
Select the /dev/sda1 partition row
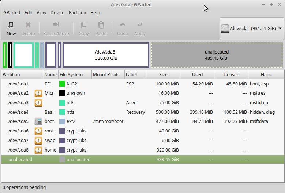[143, 84]
